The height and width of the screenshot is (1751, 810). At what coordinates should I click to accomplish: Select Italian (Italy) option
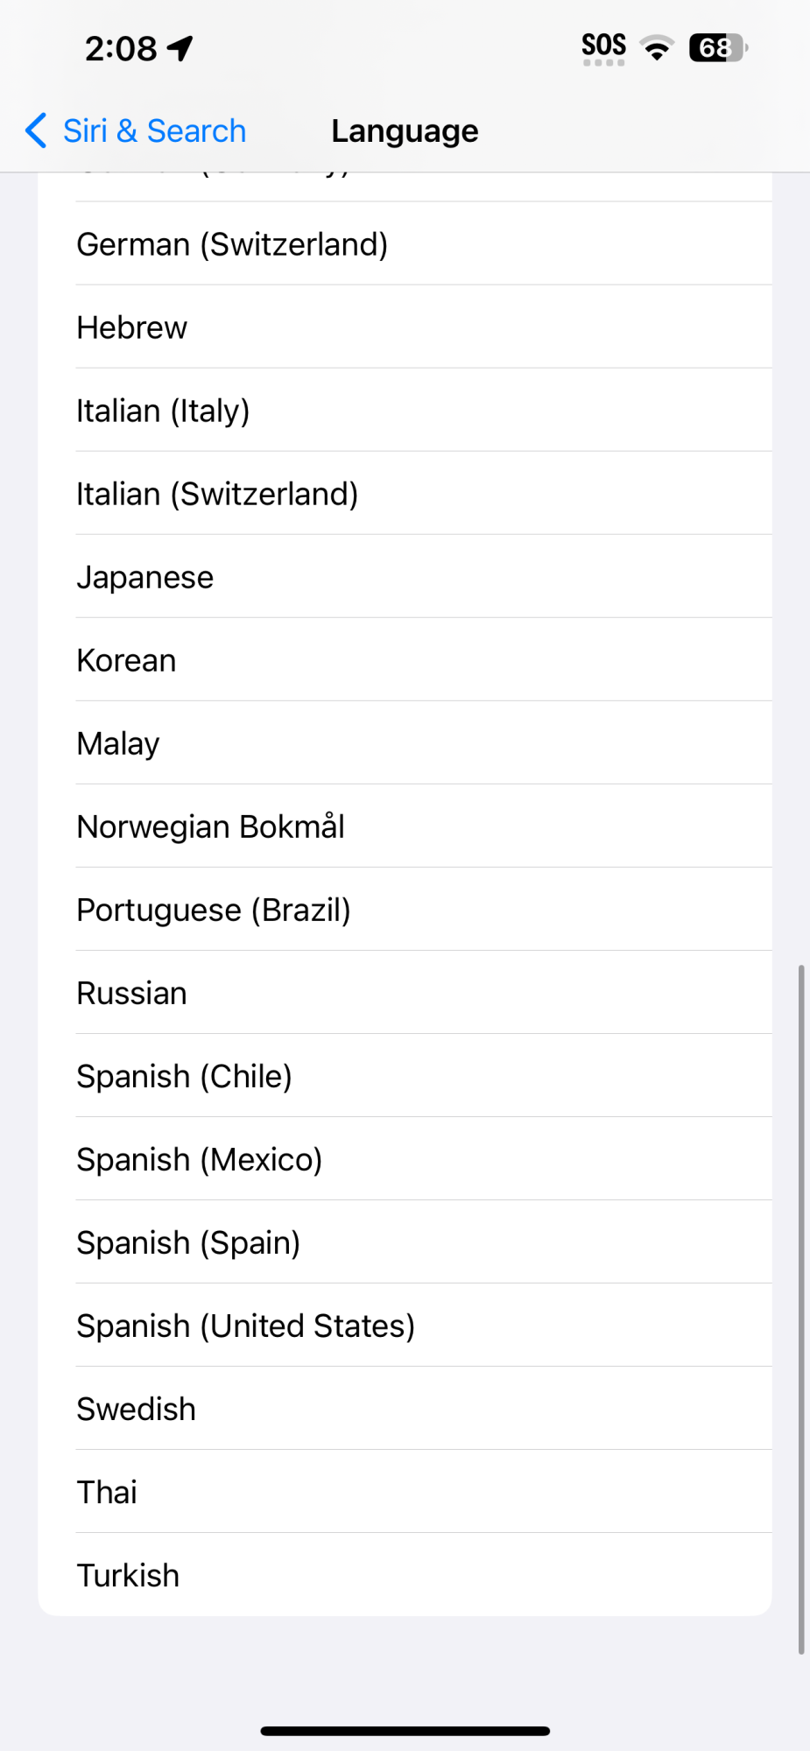click(163, 411)
